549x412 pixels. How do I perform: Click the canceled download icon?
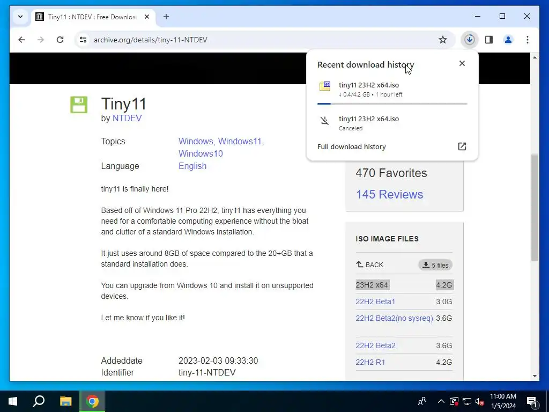(x=324, y=121)
